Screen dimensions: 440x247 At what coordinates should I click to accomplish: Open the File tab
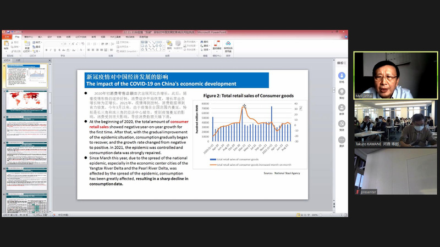tap(6, 37)
